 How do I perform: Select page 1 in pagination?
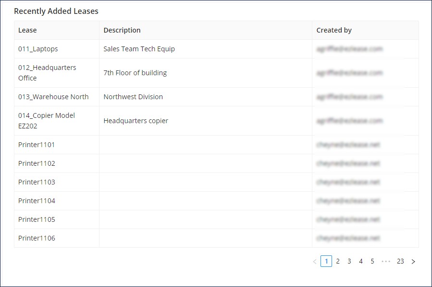pyautogui.click(x=326, y=261)
